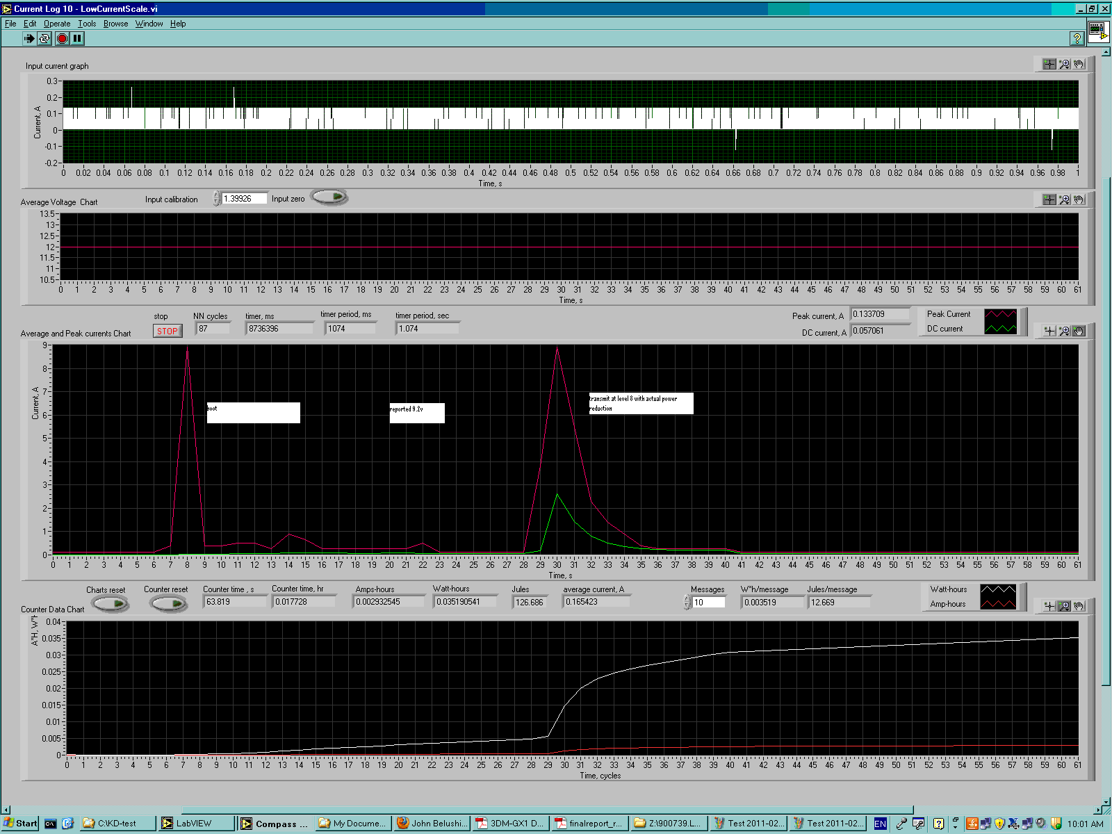
Task: Select the crosshair tool on Average Voltage Chart
Action: pyautogui.click(x=1049, y=199)
